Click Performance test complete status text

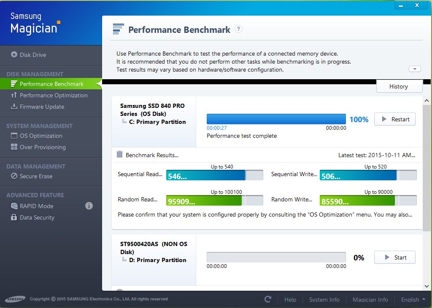(x=242, y=136)
